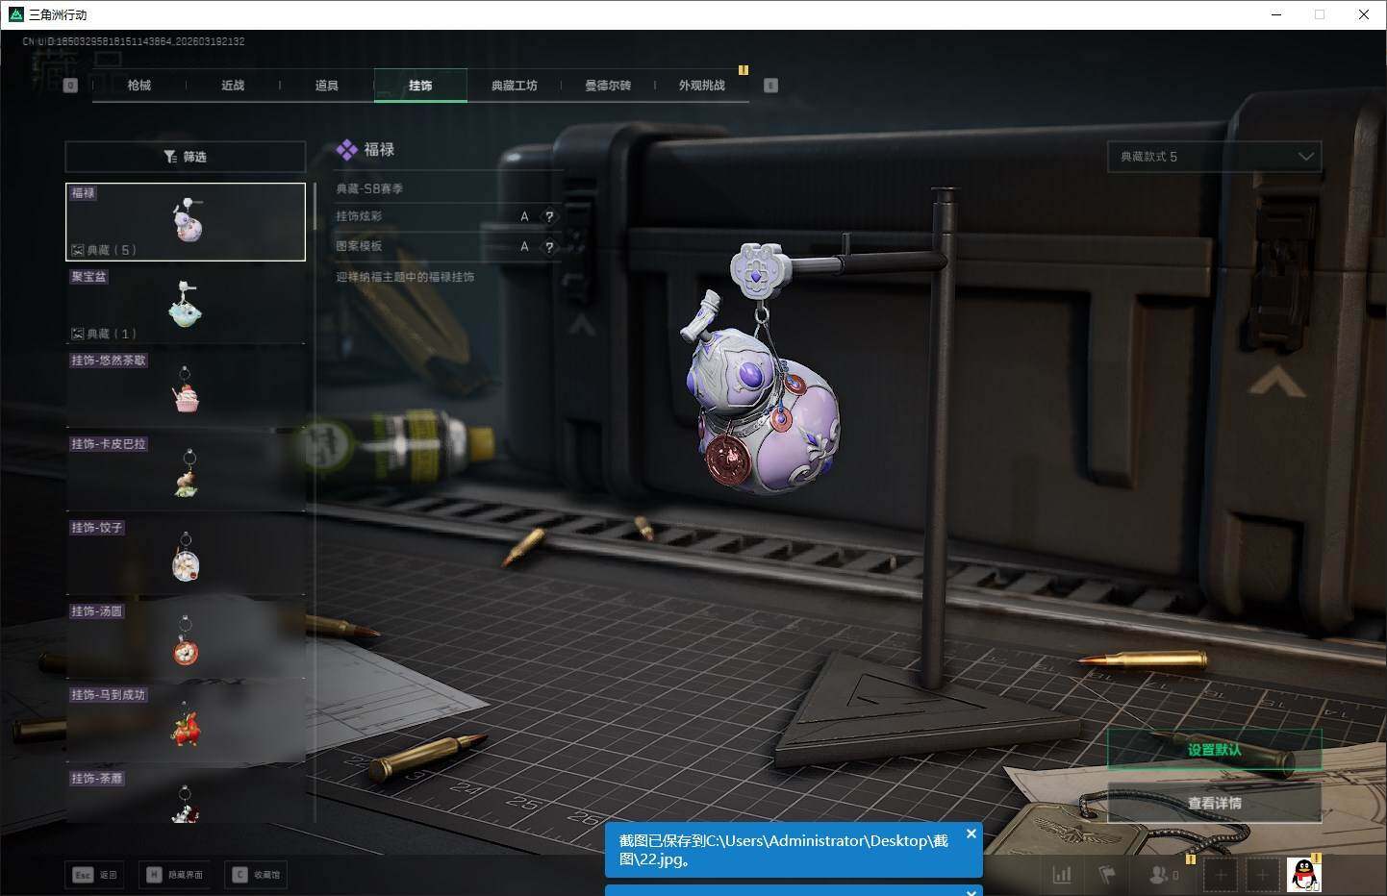Click the 三角洲行动 title bar app icon

point(15,14)
